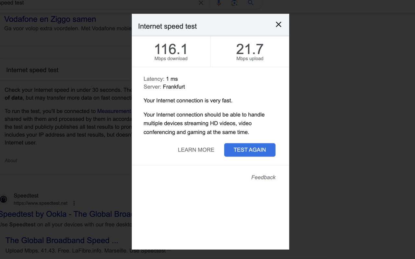Click the 116.1 Mbps download value
This screenshot has height=259, width=415.
(x=171, y=50)
